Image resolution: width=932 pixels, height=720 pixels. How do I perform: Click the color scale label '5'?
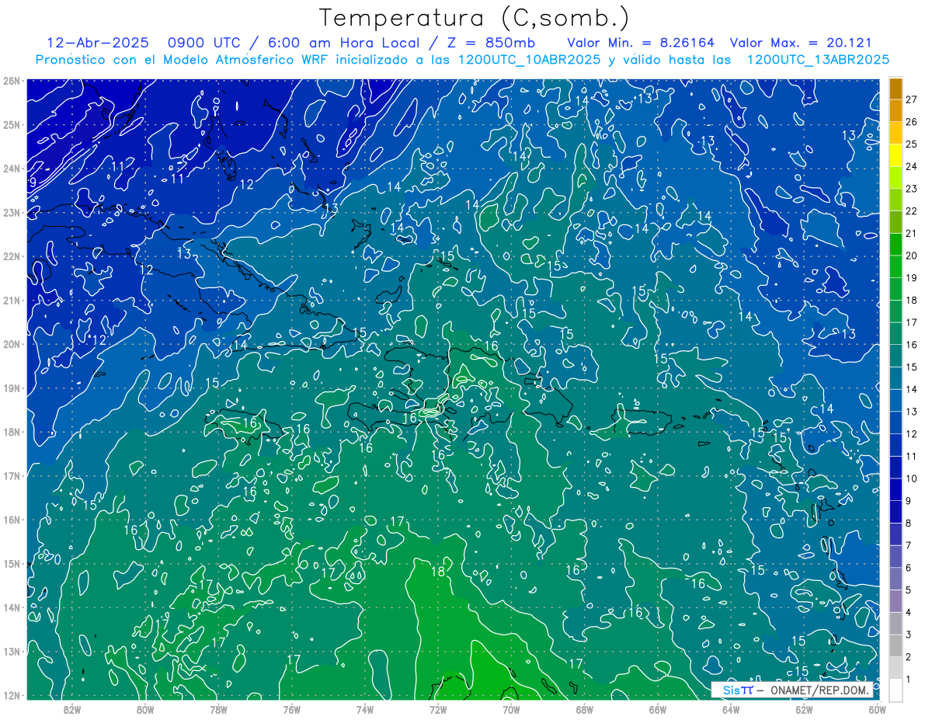coord(909,590)
